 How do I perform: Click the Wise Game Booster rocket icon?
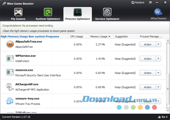(x=4, y=4)
